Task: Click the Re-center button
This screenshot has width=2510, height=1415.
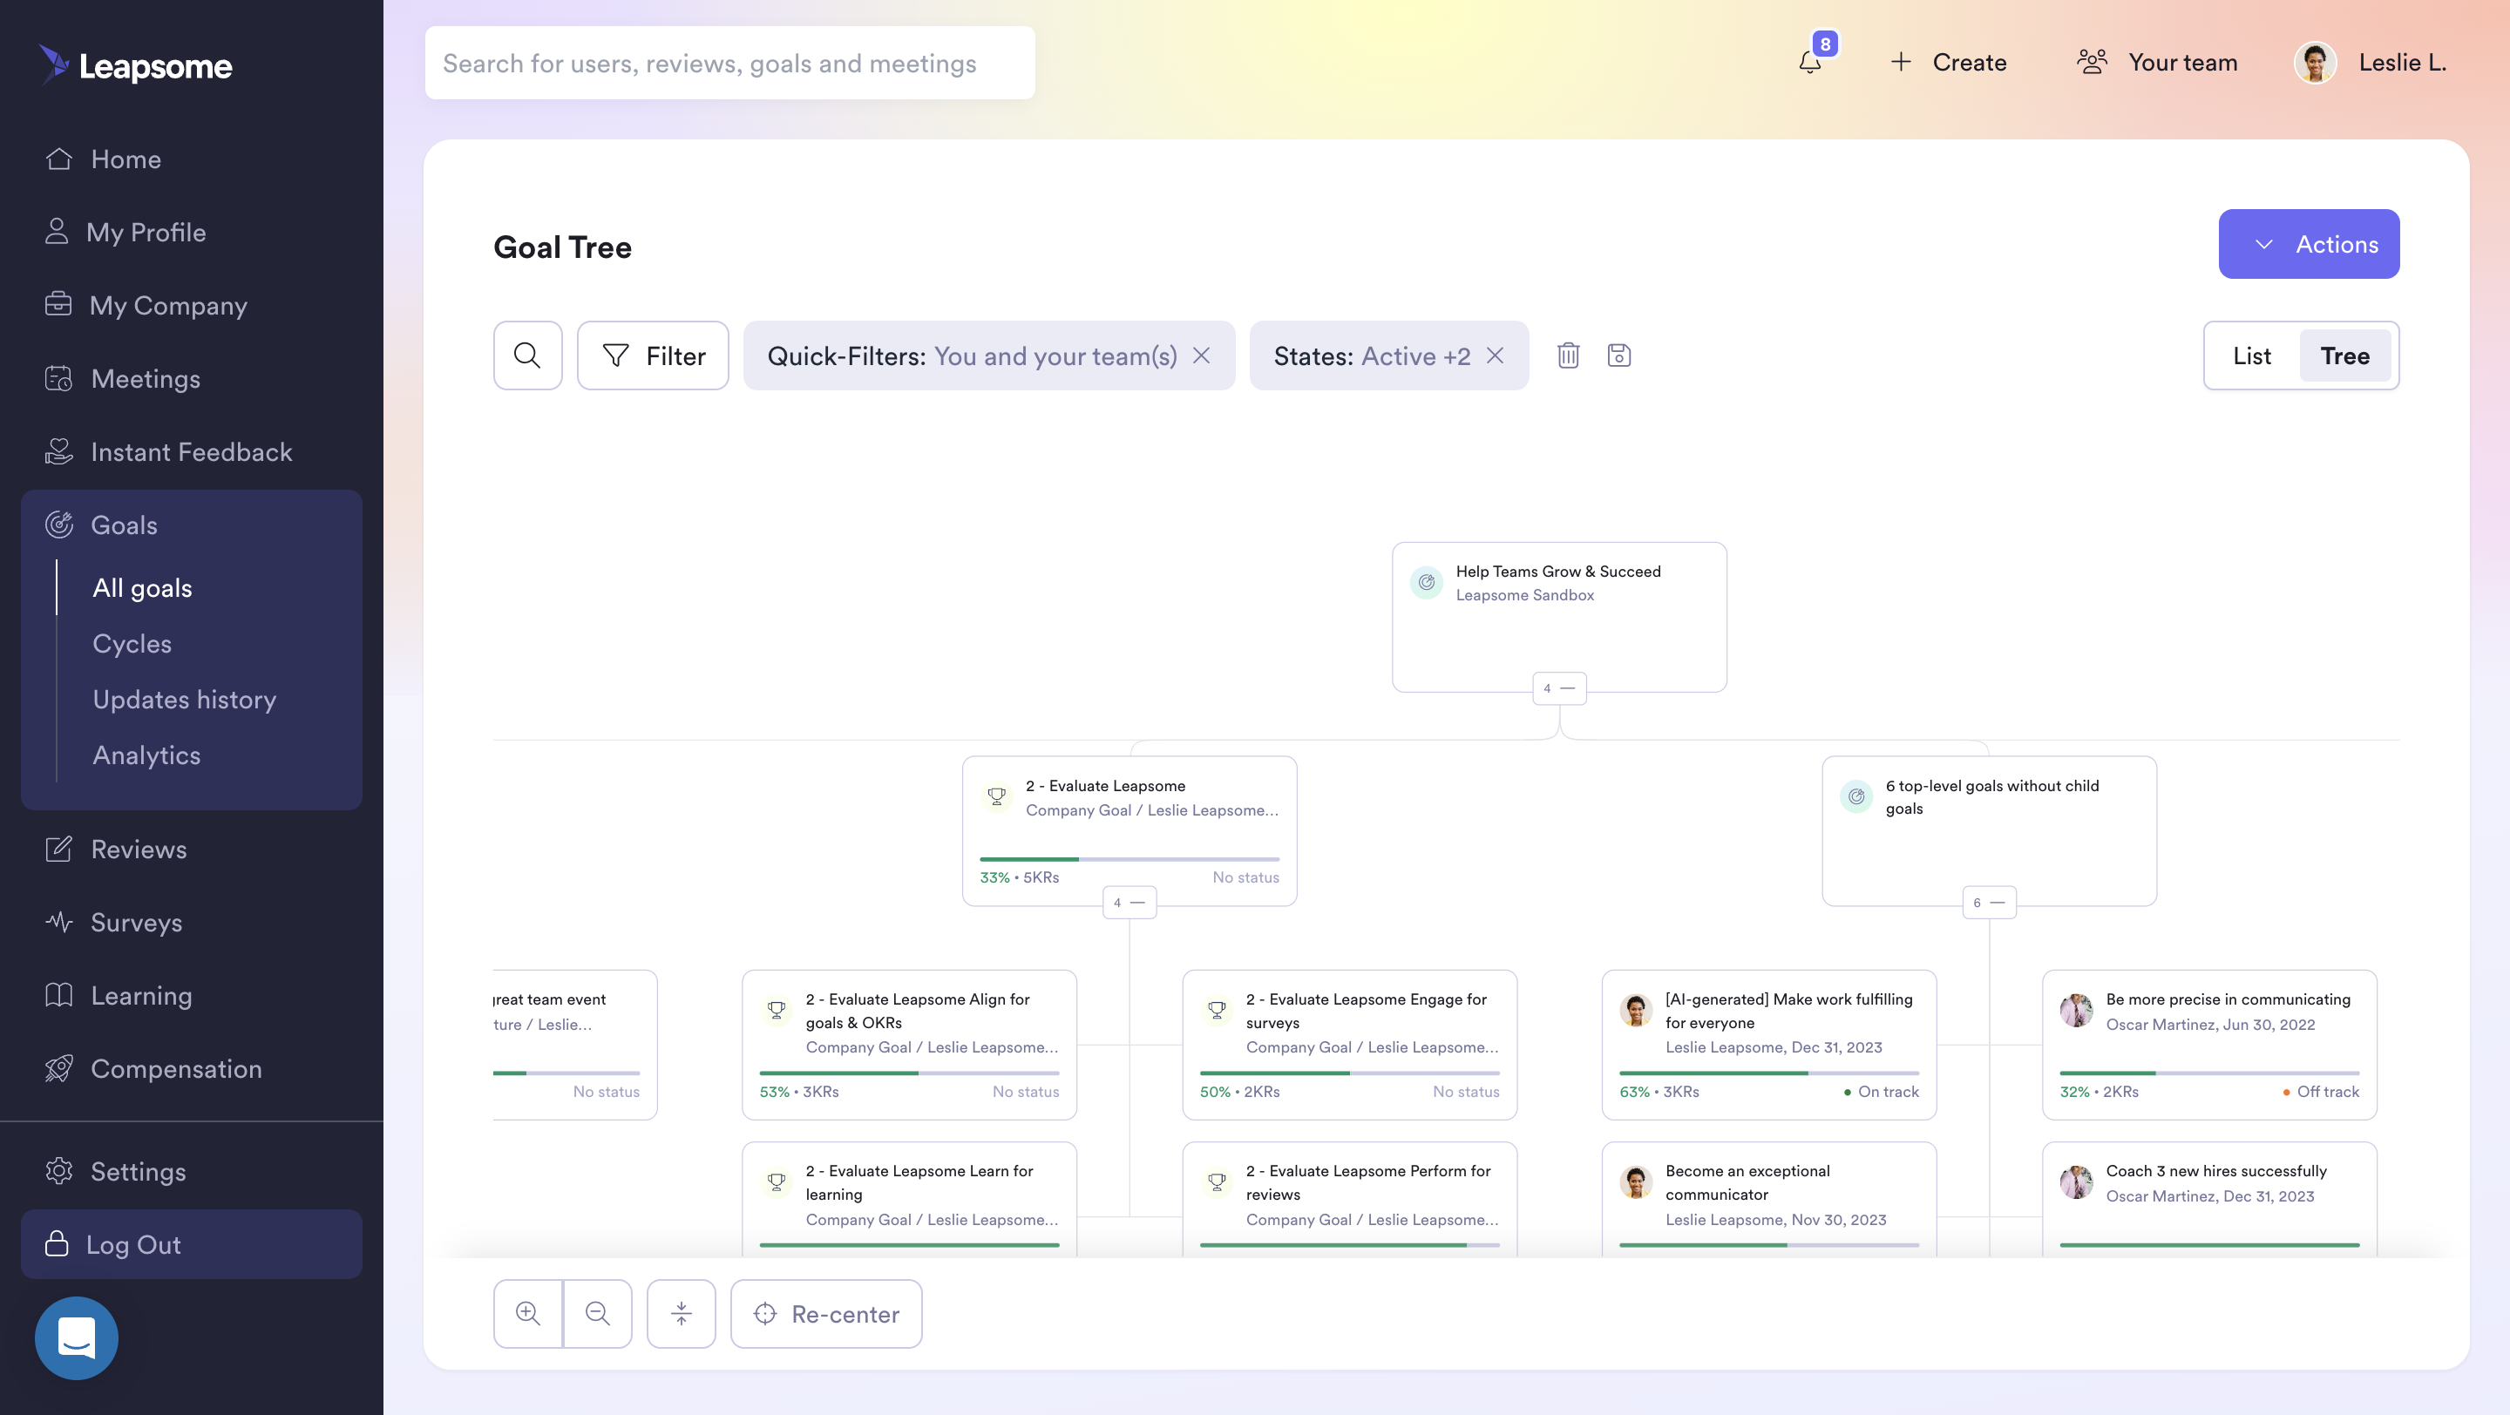Action: pyautogui.click(x=826, y=1314)
